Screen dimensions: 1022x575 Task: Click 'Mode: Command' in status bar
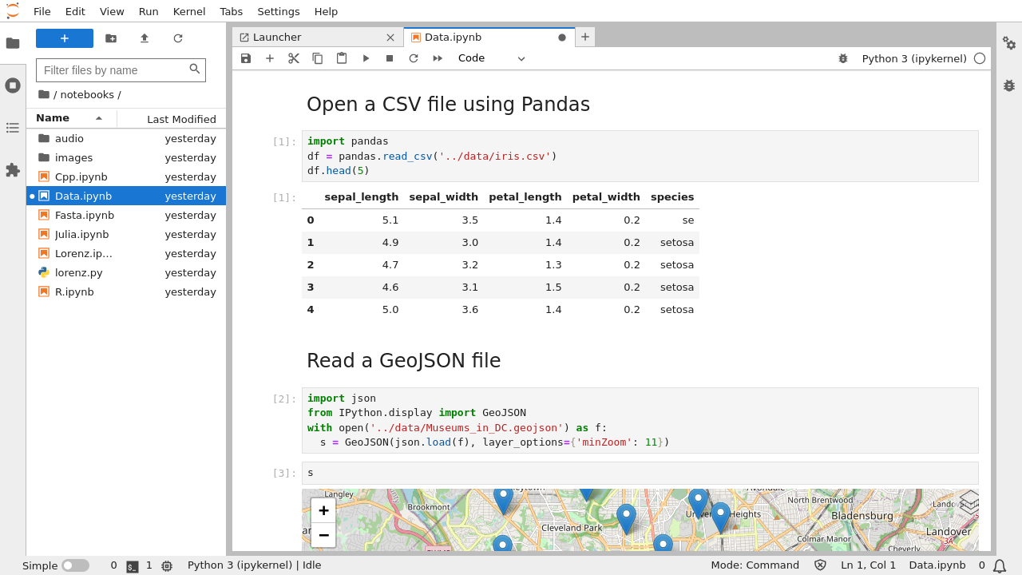(x=755, y=565)
